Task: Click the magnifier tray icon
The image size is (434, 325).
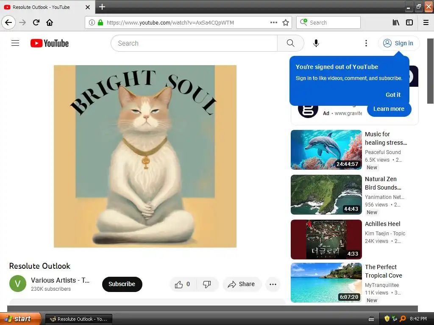Action: [x=403, y=319]
